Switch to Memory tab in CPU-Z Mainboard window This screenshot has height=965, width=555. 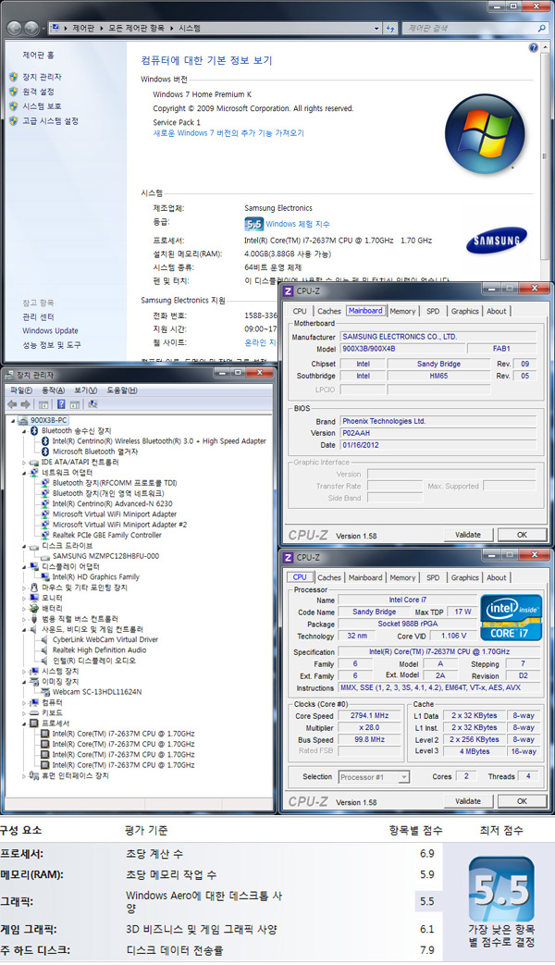(402, 312)
